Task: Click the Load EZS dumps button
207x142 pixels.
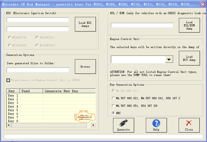Action: click(x=85, y=24)
